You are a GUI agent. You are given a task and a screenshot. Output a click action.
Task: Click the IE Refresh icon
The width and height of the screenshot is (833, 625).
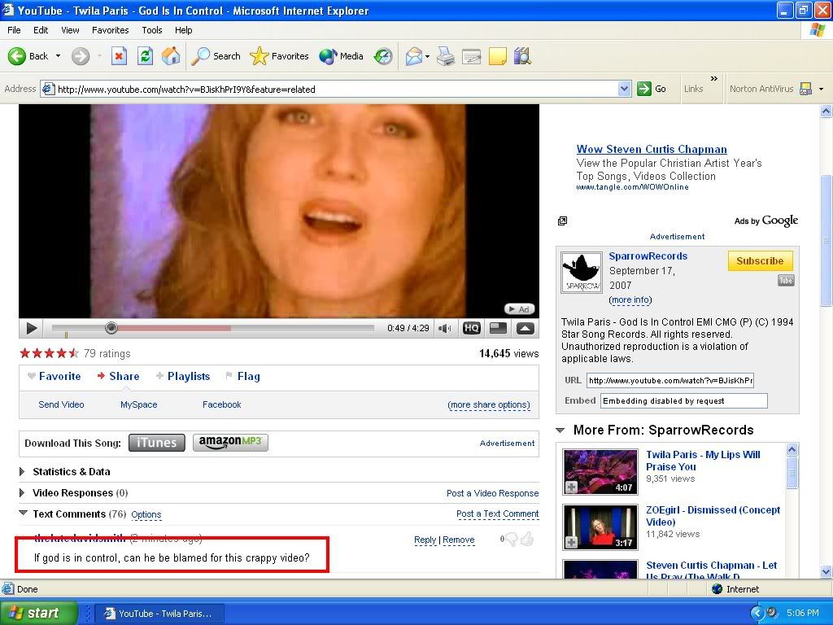coord(145,56)
